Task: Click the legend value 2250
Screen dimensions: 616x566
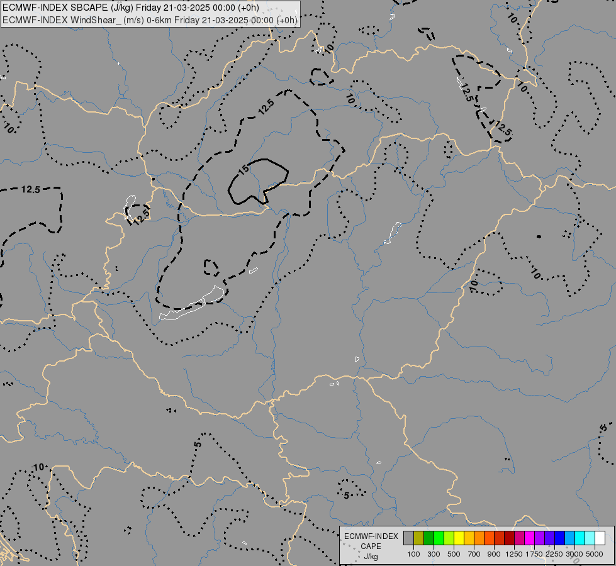Action: tap(554, 554)
